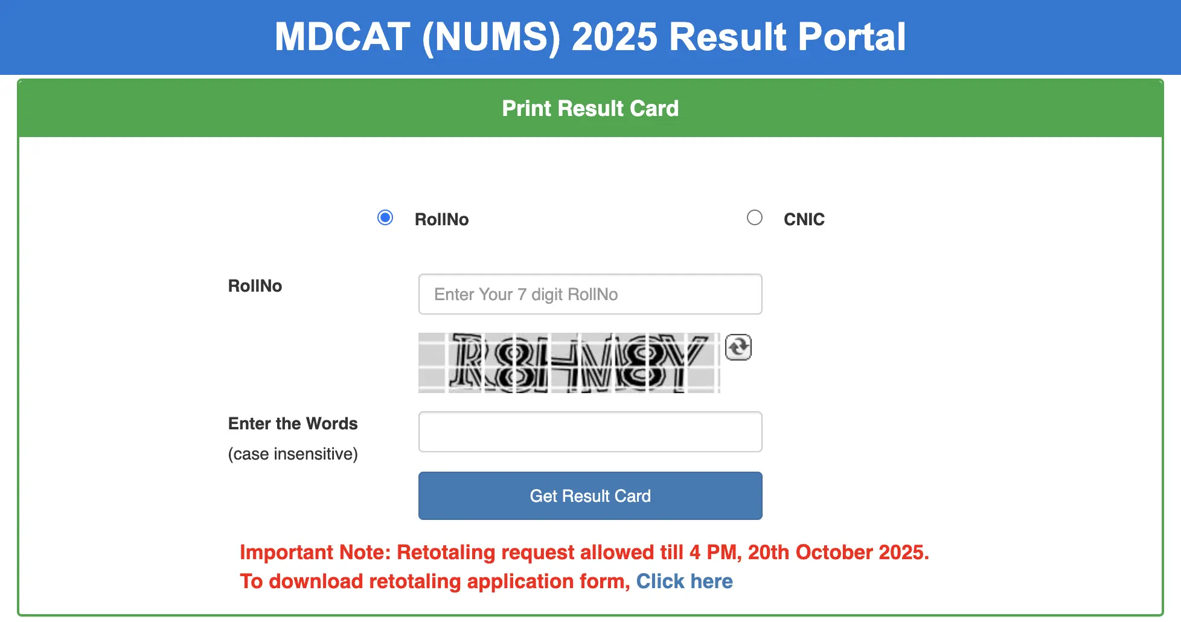Click the RollNo label beside its radio
The image size is (1181, 622).
tap(441, 219)
